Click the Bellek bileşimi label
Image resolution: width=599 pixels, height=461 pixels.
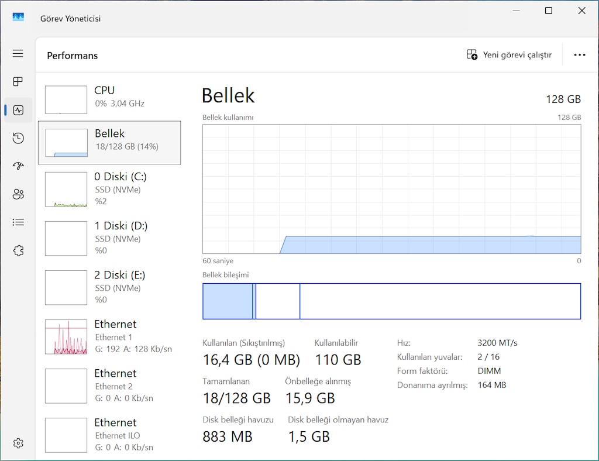click(x=225, y=274)
